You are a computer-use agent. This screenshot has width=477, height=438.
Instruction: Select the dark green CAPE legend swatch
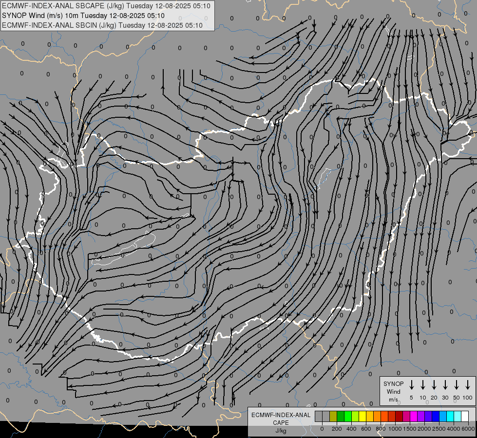coord(341,416)
